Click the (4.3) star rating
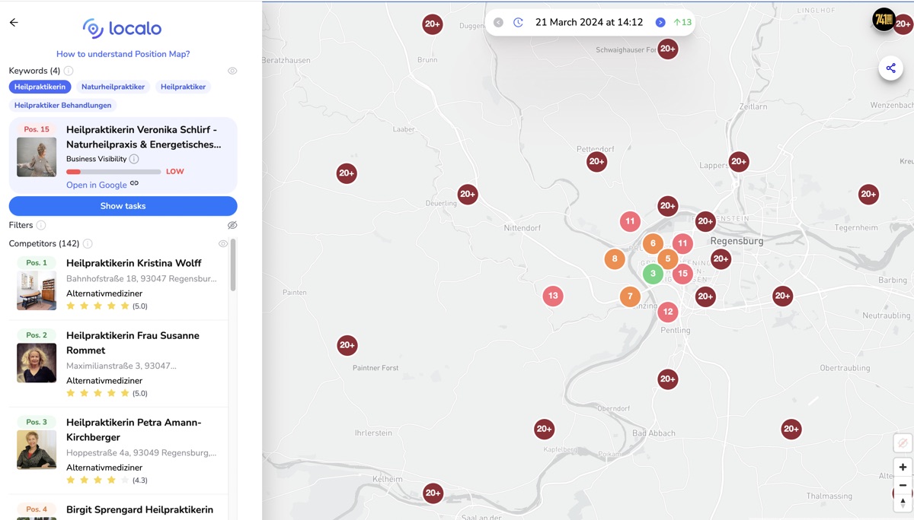The width and height of the screenshot is (914, 520). [107, 480]
